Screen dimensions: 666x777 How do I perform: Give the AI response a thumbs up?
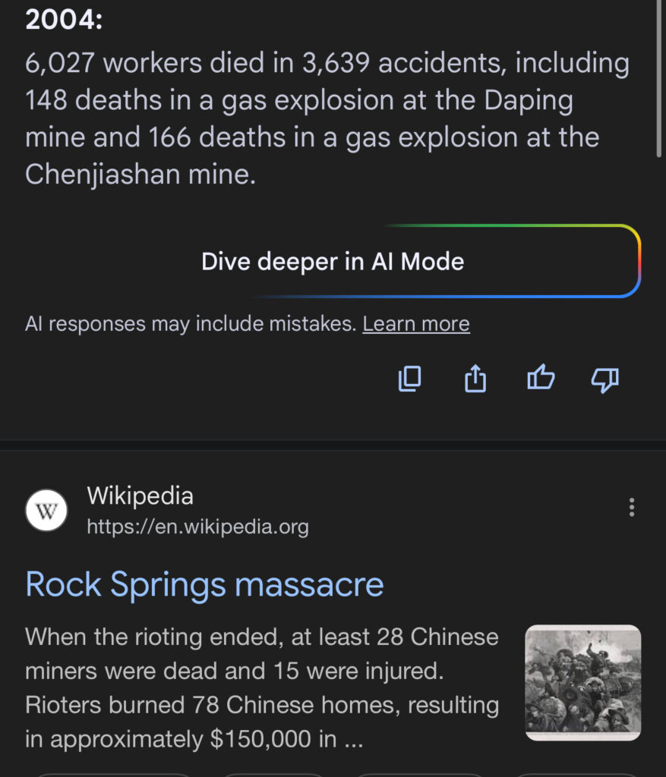(x=541, y=378)
